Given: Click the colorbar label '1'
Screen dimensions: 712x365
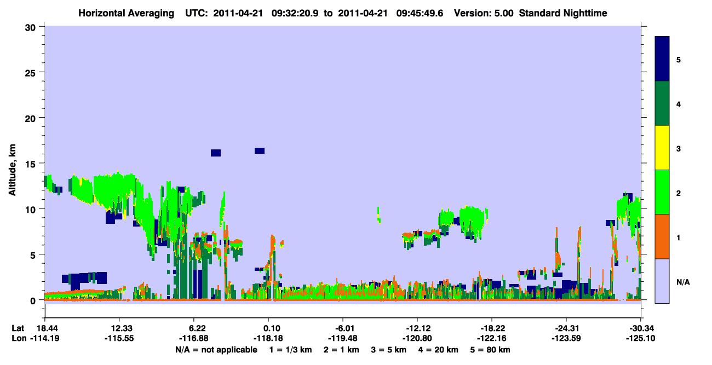Looking at the screenshot, I should pyautogui.click(x=679, y=237).
